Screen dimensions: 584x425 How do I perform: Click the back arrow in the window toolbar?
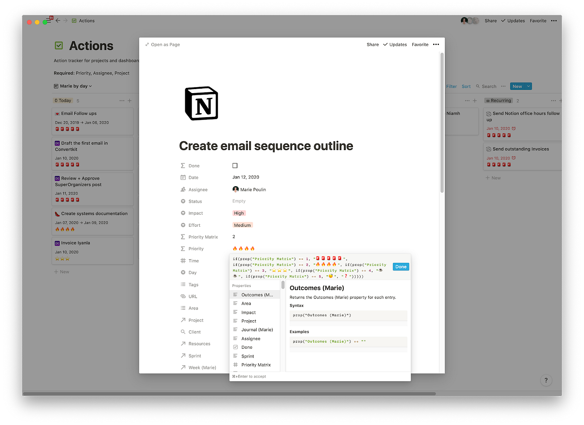click(x=58, y=20)
